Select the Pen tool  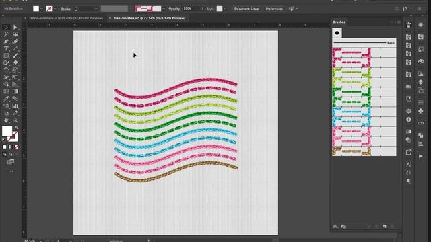point(6,42)
